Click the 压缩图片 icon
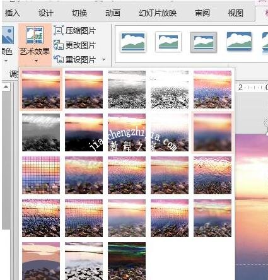The height and width of the screenshot is (280, 268). [x=59, y=30]
